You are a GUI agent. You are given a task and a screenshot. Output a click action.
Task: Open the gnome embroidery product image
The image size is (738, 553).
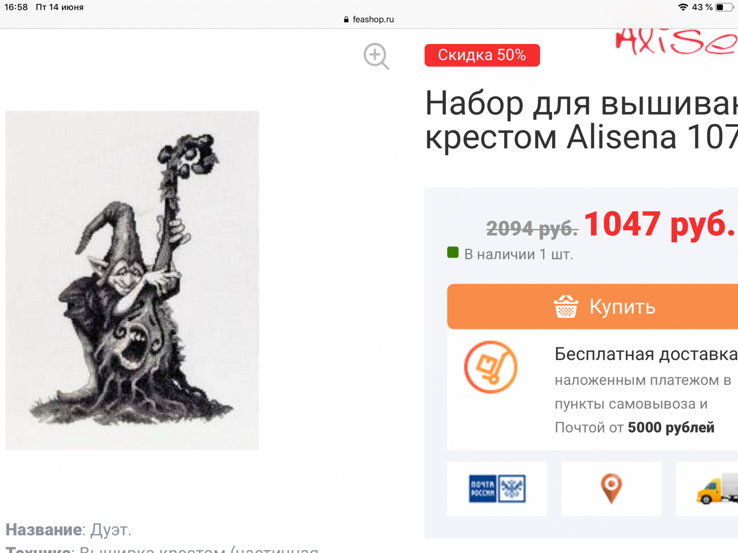coord(132,280)
